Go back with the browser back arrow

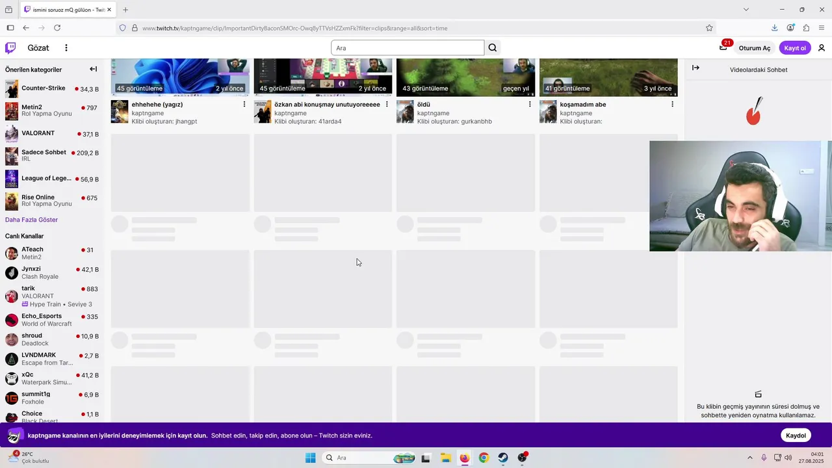[26, 28]
